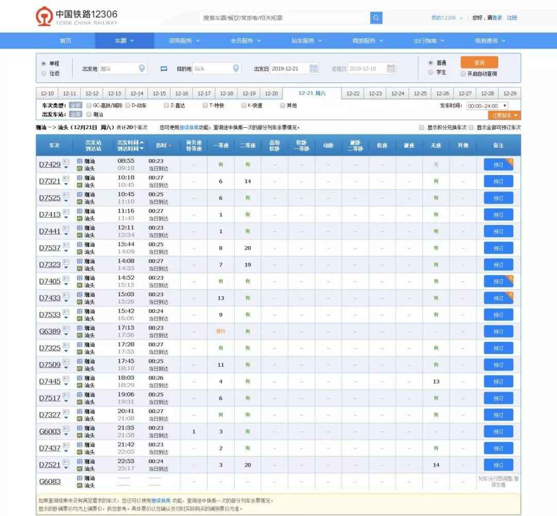
Task: Enable the 开启自动查询 auto-query checkbox
Action: pyautogui.click(x=463, y=74)
